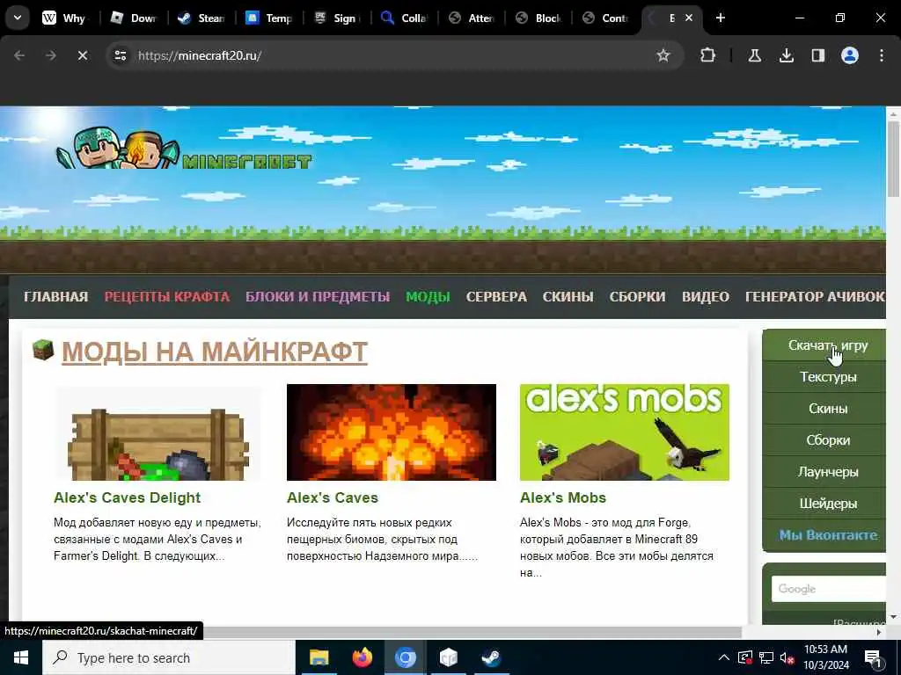Open Chrome Labs flask icon
901x675 pixels.
click(x=754, y=55)
